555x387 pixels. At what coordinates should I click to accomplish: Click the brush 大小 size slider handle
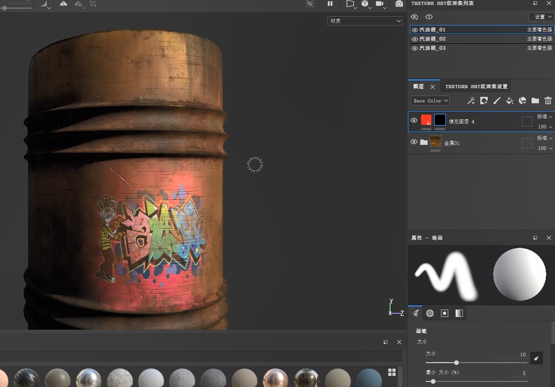(456, 363)
